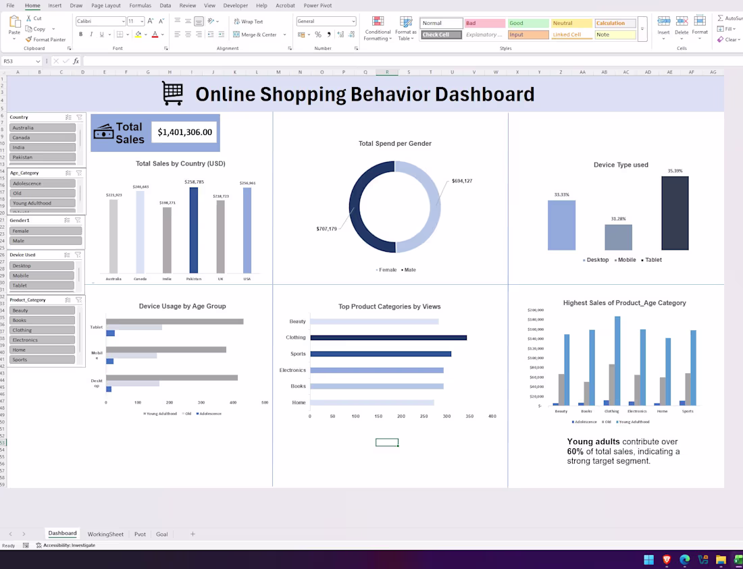Apply Italic formatting

pos(91,34)
